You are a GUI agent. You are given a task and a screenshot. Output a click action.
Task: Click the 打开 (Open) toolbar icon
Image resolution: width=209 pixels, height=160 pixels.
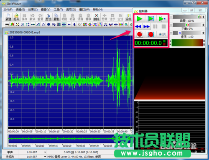point(16,17)
